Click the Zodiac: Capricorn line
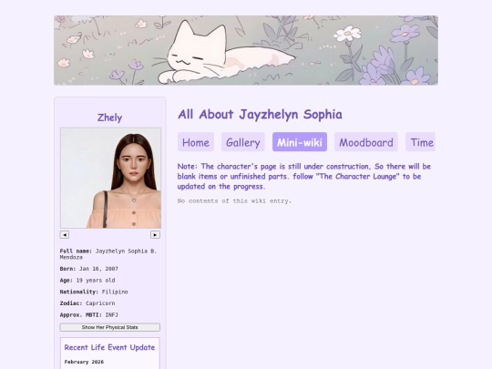 coord(87,303)
